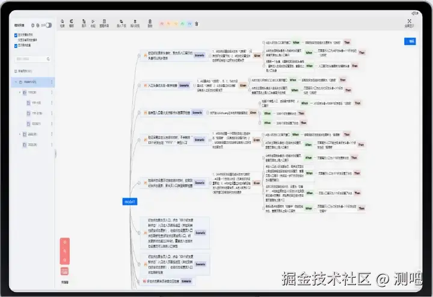The height and width of the screenshot is (297, 433).
Task: Uncheck the third checkbox option in the sidebar
Action: [x=16, y=46]
